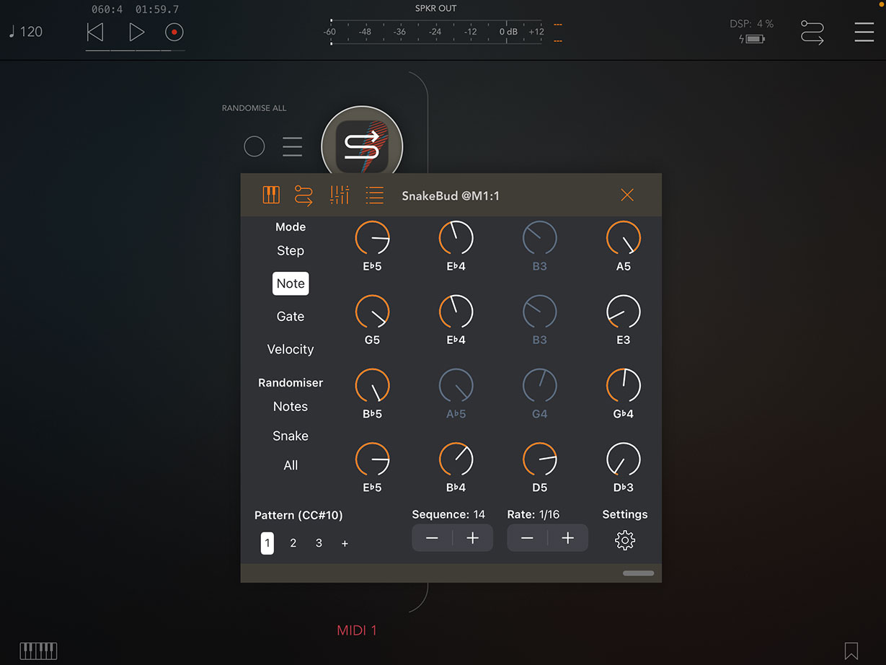
Task: Open the keyboard view icon in SnakeBud header
Action: tap(271, 195)
